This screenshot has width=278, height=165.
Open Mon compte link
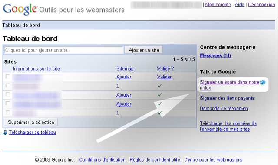[x=218, y=5]
